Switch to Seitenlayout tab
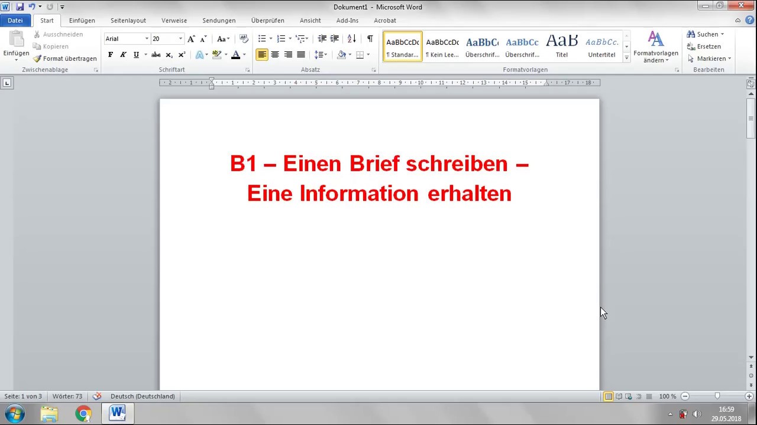757x425 pixels. pyautogui.click(x=128, y=20)
